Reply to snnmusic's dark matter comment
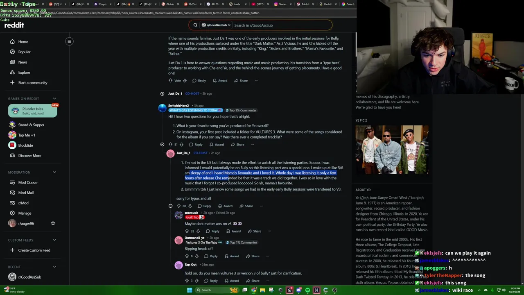The image size is (524, 295). [x=212, y=231]
